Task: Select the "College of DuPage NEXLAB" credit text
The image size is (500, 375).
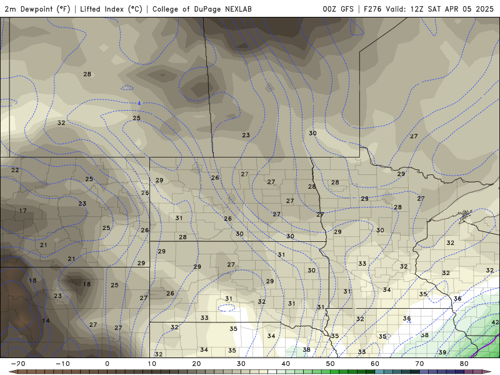Action: (202, 9)
